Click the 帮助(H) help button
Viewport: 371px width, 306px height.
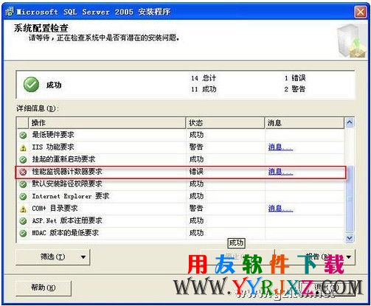click(44, 288)
